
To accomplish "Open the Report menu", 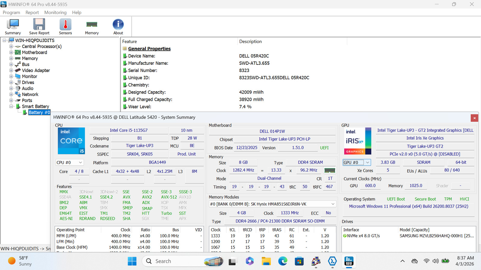I will [x=32, y=12].
